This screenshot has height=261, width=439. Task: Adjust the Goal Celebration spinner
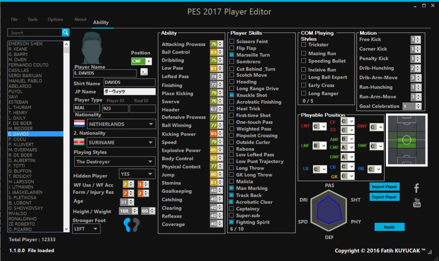418,106
